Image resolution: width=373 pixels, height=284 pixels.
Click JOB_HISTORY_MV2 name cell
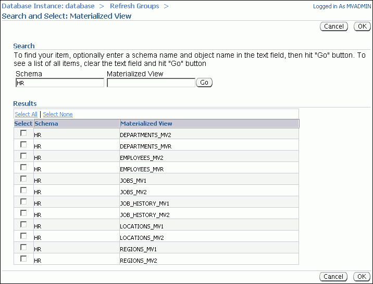click(209, 213)
